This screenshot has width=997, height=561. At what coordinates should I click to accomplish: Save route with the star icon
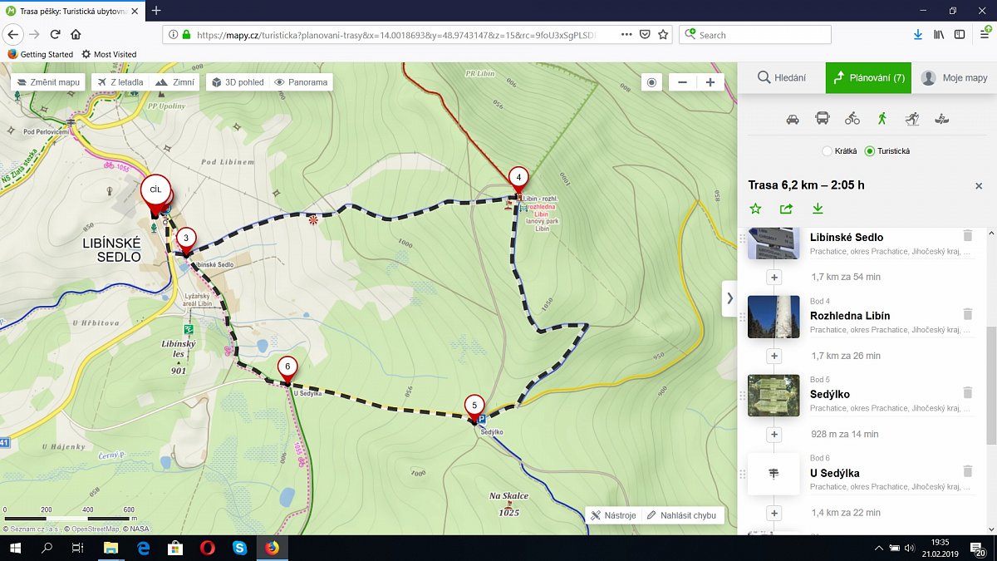(755, 209)
